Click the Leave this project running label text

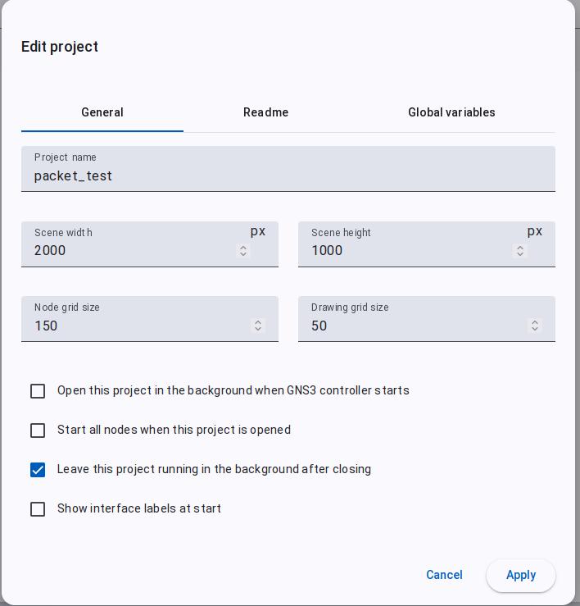click(x=214, y=469)
